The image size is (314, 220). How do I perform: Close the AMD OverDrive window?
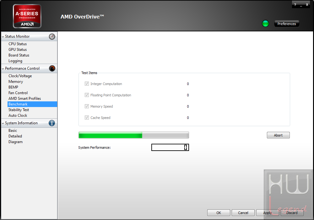click(x=307, y=5)
